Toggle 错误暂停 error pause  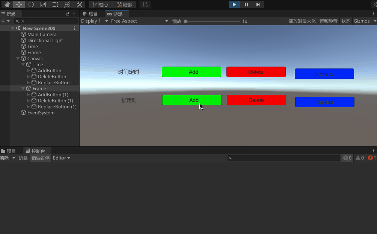pos(41,158)
